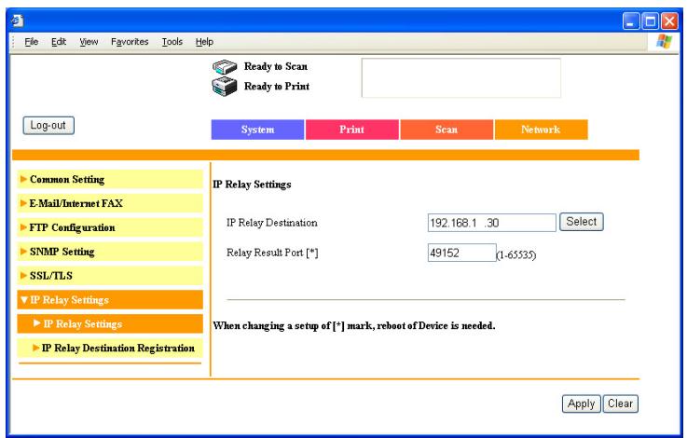Image resolution: width=687 pixels, height=438 pixels.
Task: Switch to the Print tab
Action: (x=351, y=130)
